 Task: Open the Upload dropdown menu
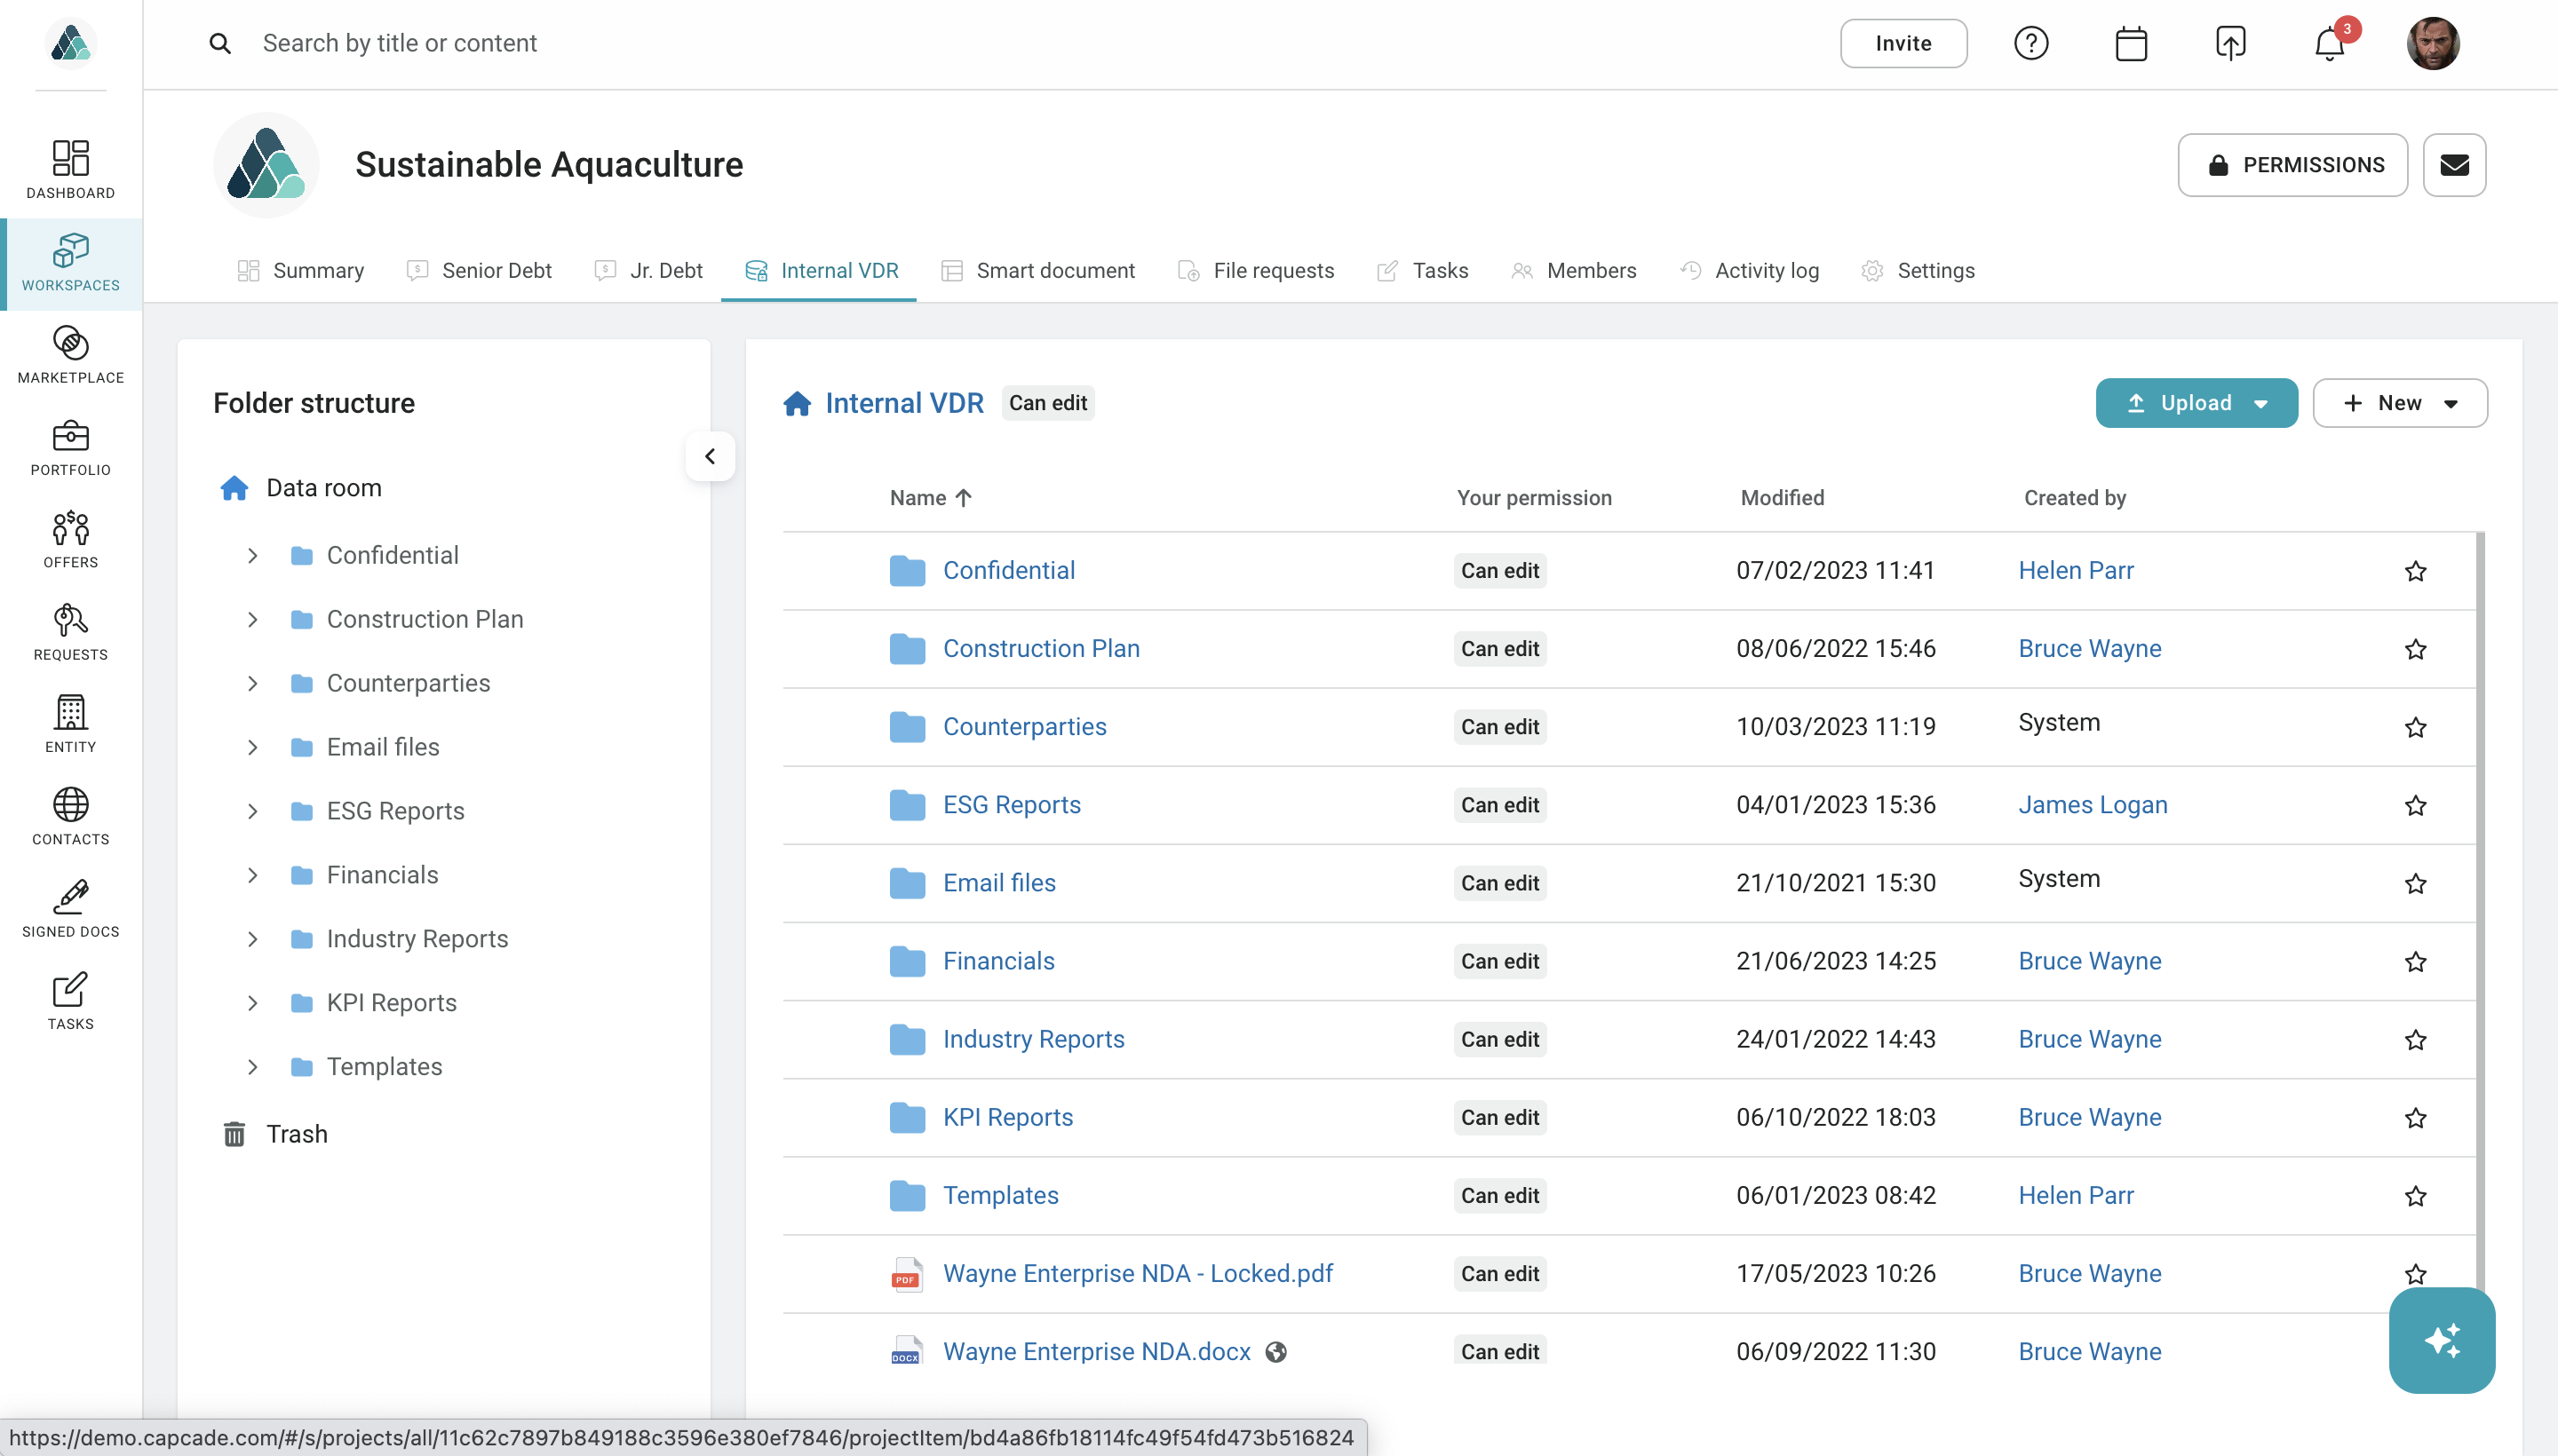tap(2260, 404)
